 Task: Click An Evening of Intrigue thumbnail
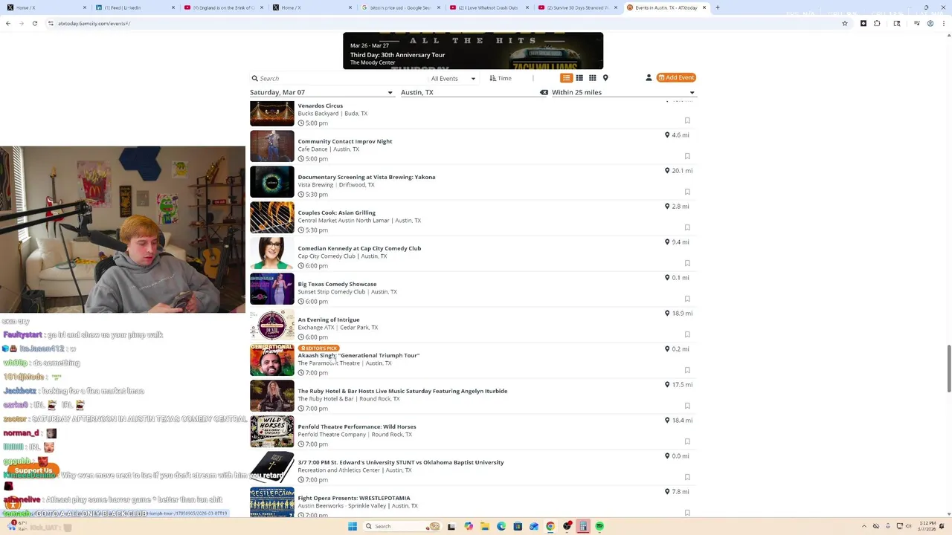tap(271, 324)
